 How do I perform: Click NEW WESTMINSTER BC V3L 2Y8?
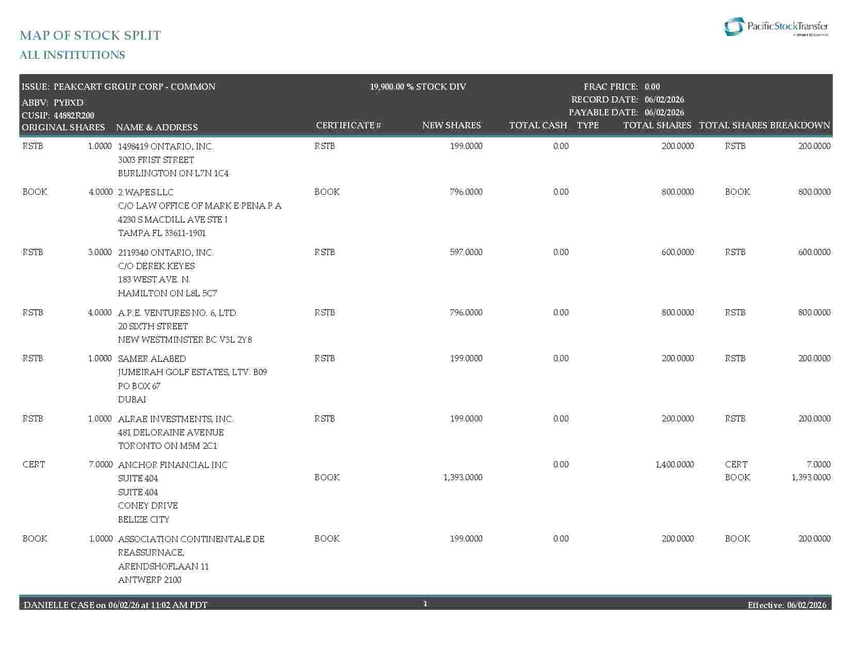click(x=185, y=340)
